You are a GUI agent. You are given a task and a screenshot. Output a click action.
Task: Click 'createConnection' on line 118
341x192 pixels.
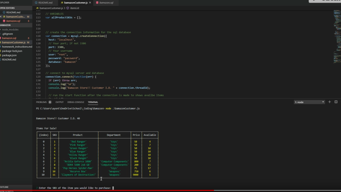[92, 36]
